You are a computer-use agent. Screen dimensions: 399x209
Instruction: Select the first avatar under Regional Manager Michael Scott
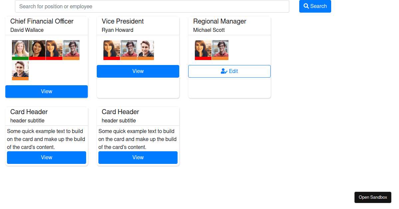(203, 50)
